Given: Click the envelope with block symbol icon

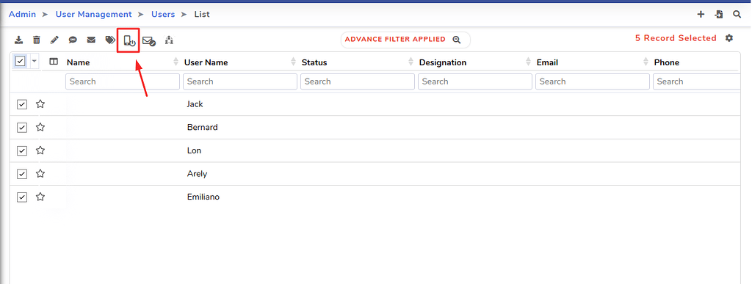Looking at the screenshot, I should pos(148,41).
